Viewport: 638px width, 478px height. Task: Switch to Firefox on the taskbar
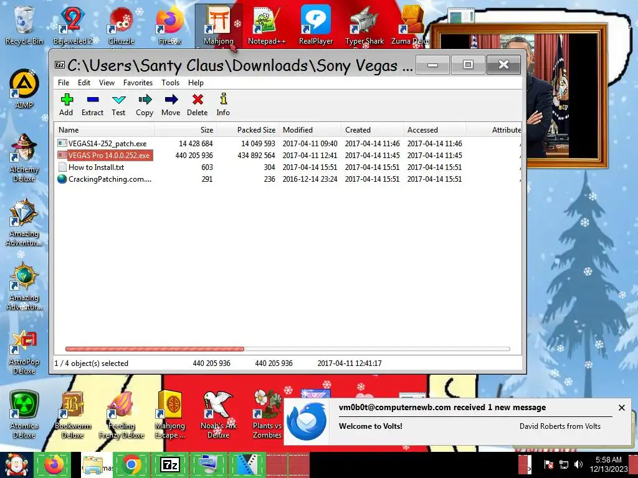54,465
